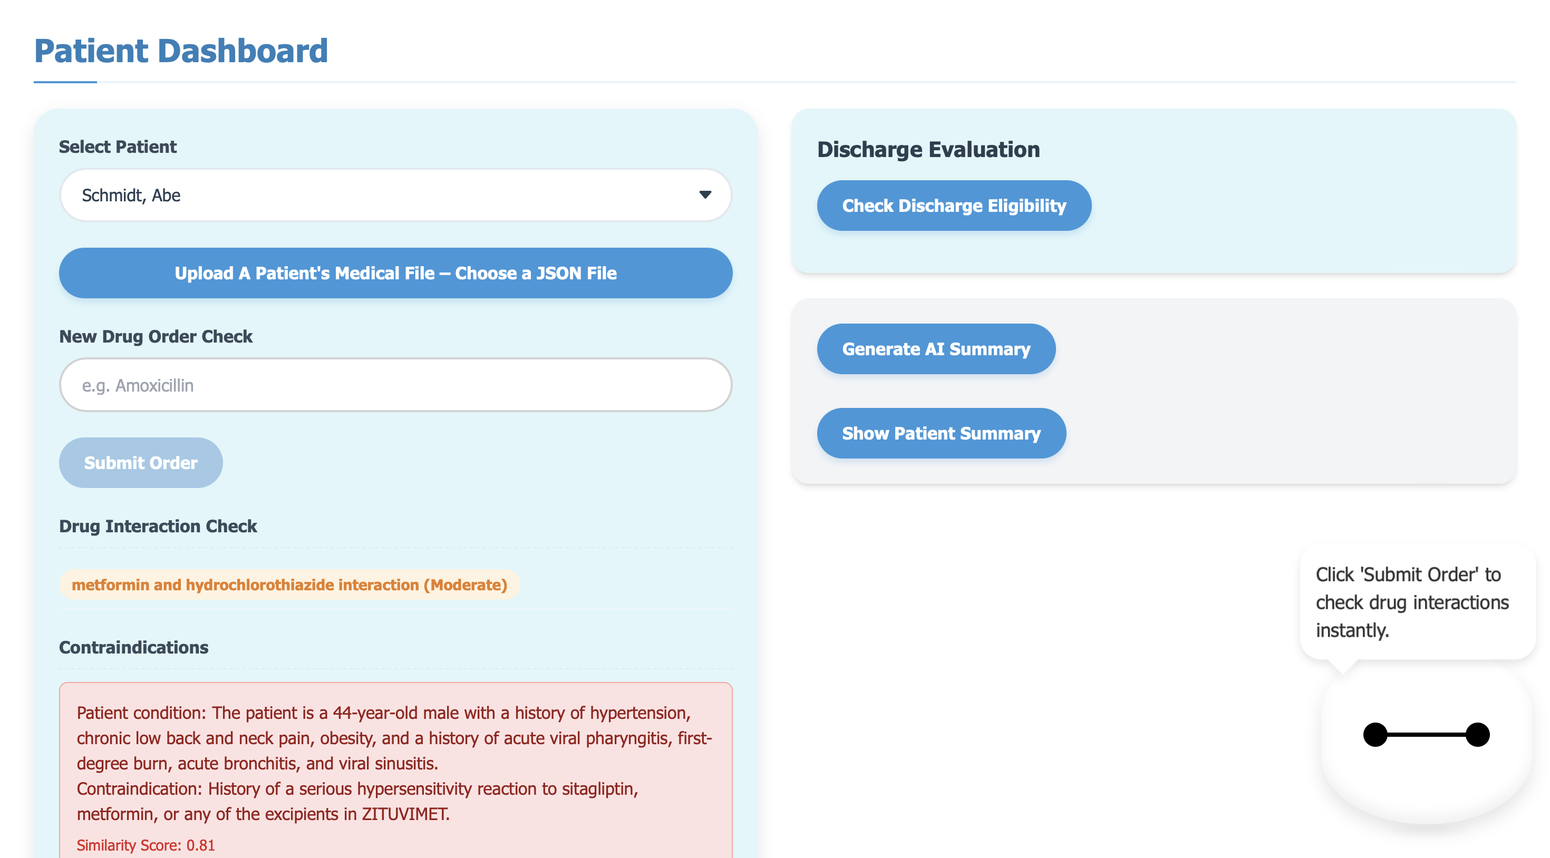
Task: Click the Similarity Score 0.81 text
Action: click(146, 845)
